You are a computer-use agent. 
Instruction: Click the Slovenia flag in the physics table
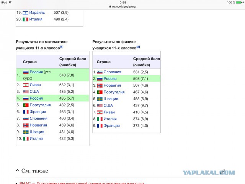coord(100,72)
